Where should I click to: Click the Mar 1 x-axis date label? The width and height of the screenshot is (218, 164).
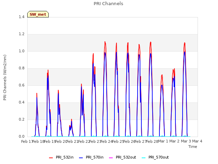click(x=163, y=141)
